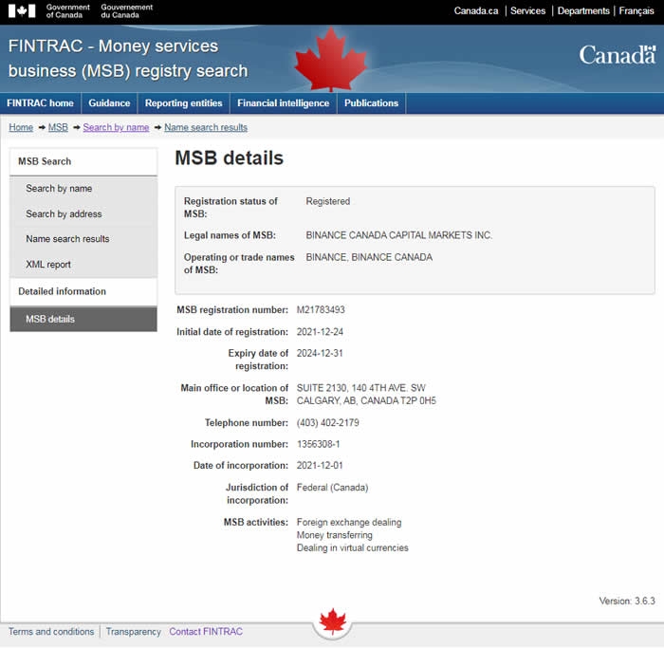The width and height of the screenshot is (664, 648).
Task: Click the Registered status value
Action: [x=328, y=201]
